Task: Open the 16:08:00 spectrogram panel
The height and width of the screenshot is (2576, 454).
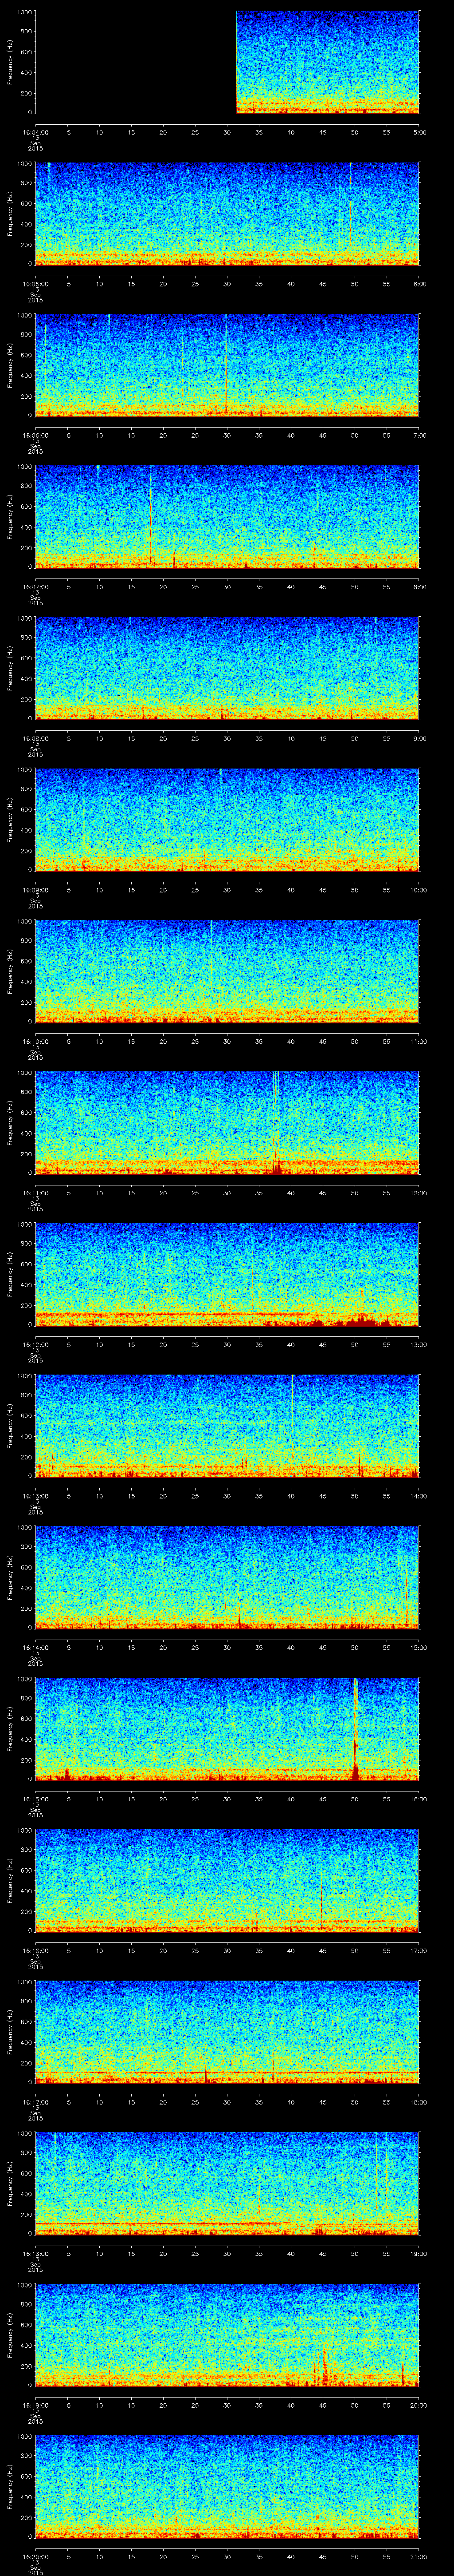Action: (227, 667)
